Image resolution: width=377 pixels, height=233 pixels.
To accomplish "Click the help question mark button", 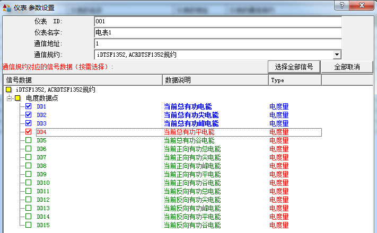I will click(341, 5).
